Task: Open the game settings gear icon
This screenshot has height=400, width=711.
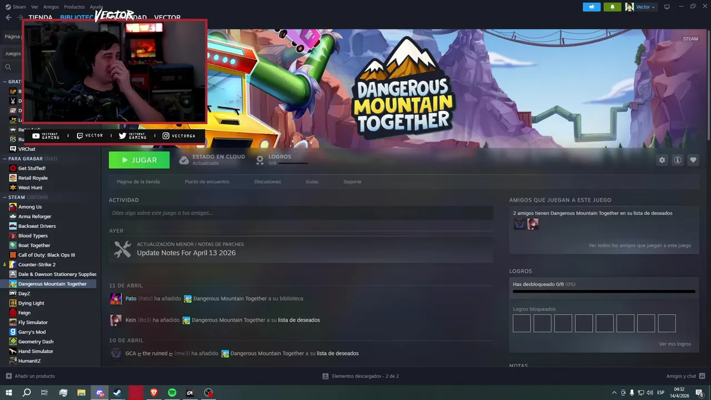Action: pyautogui.click(x=662, y=160)
